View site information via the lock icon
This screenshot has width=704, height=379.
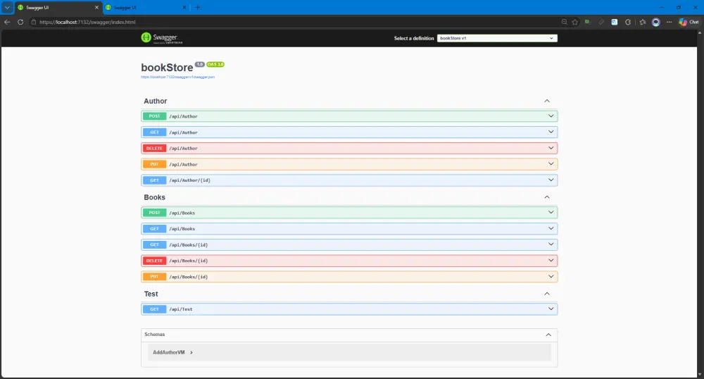click(x=33, y=22)
